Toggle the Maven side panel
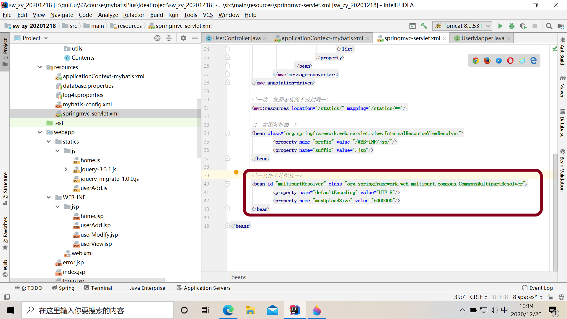This screenshot has width=567, height=319. [562, 87]
